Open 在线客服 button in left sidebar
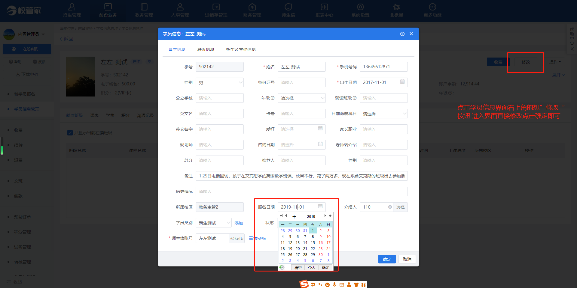The image size is (577, 288). point(27,49)
